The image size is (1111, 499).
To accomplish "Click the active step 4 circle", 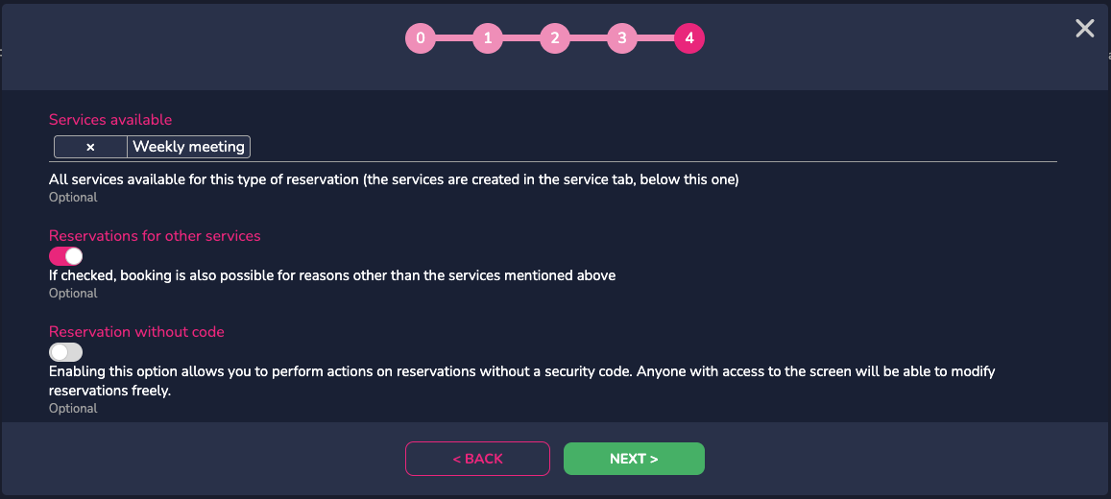I will pyautogui.click(x=689, y=38).
